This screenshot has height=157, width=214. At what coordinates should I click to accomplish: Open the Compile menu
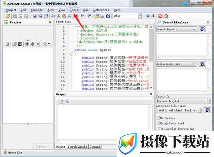tap(37, 10)
